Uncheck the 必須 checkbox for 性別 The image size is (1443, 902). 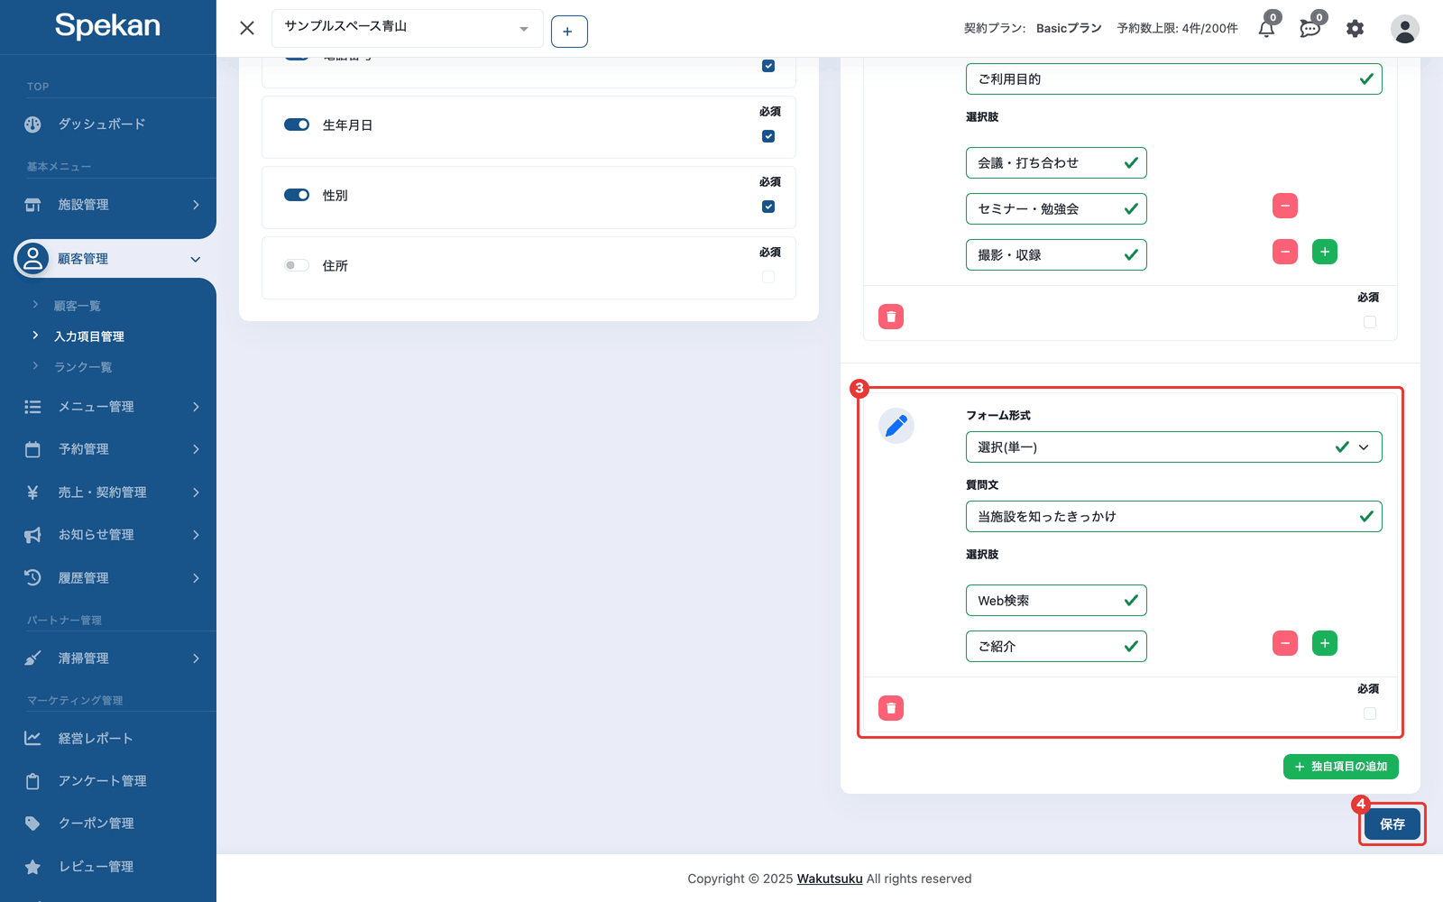768,207
